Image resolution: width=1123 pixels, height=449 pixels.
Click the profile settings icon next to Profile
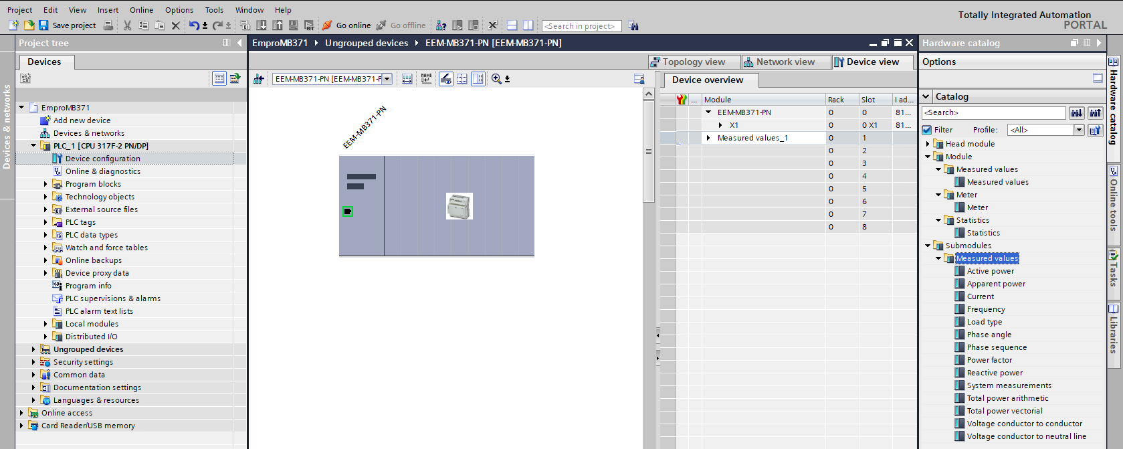(x=1095, y=130)
